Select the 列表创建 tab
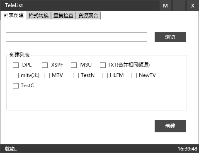 point(14,15)
